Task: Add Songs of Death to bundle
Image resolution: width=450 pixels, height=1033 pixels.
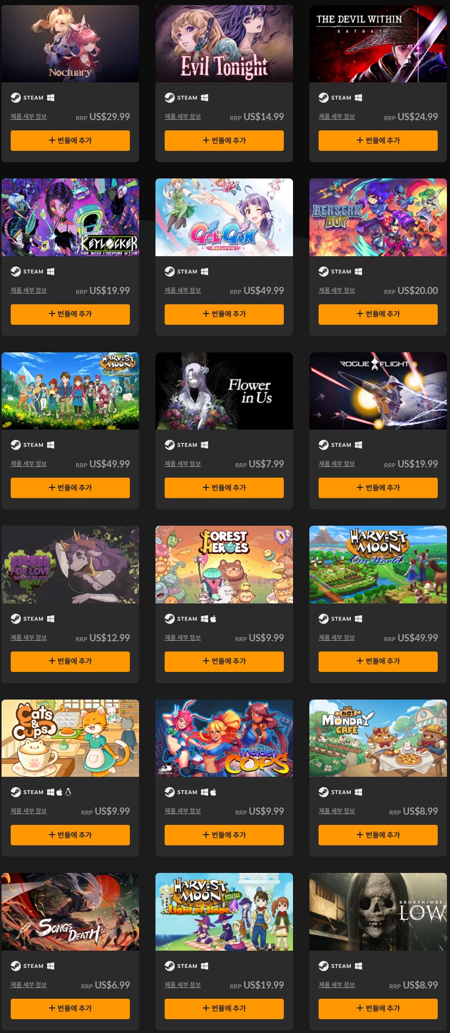Action: point(70,1008)
